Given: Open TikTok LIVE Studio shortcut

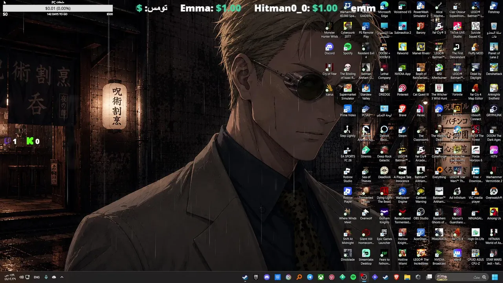Looking at the screenshot, I should coord(457,30).
